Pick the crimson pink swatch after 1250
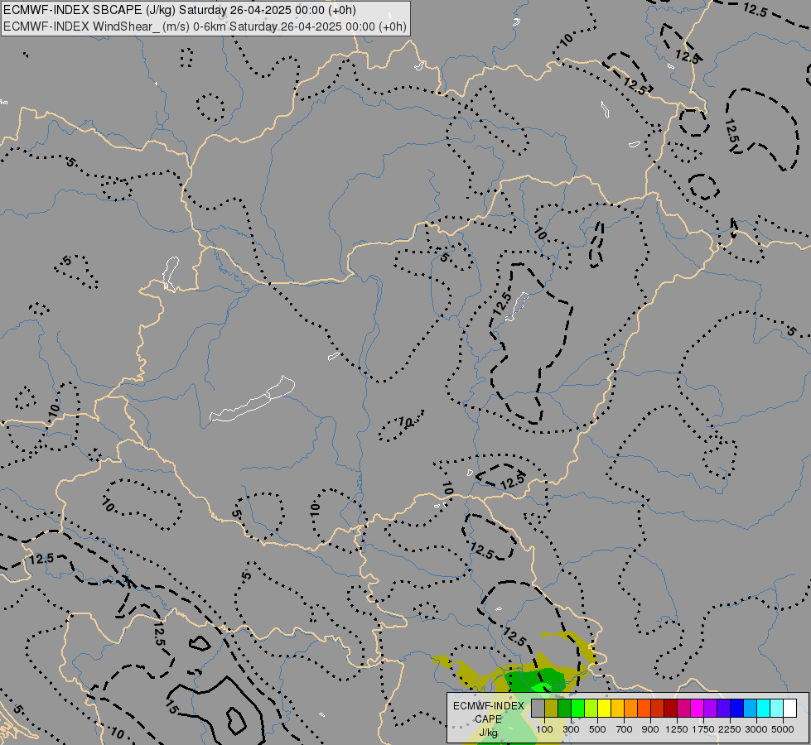This screenshot has width=811, height=745. point(683,709)
